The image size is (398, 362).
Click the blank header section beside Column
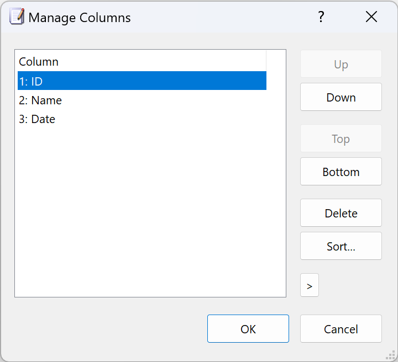[x=276, y=61]
